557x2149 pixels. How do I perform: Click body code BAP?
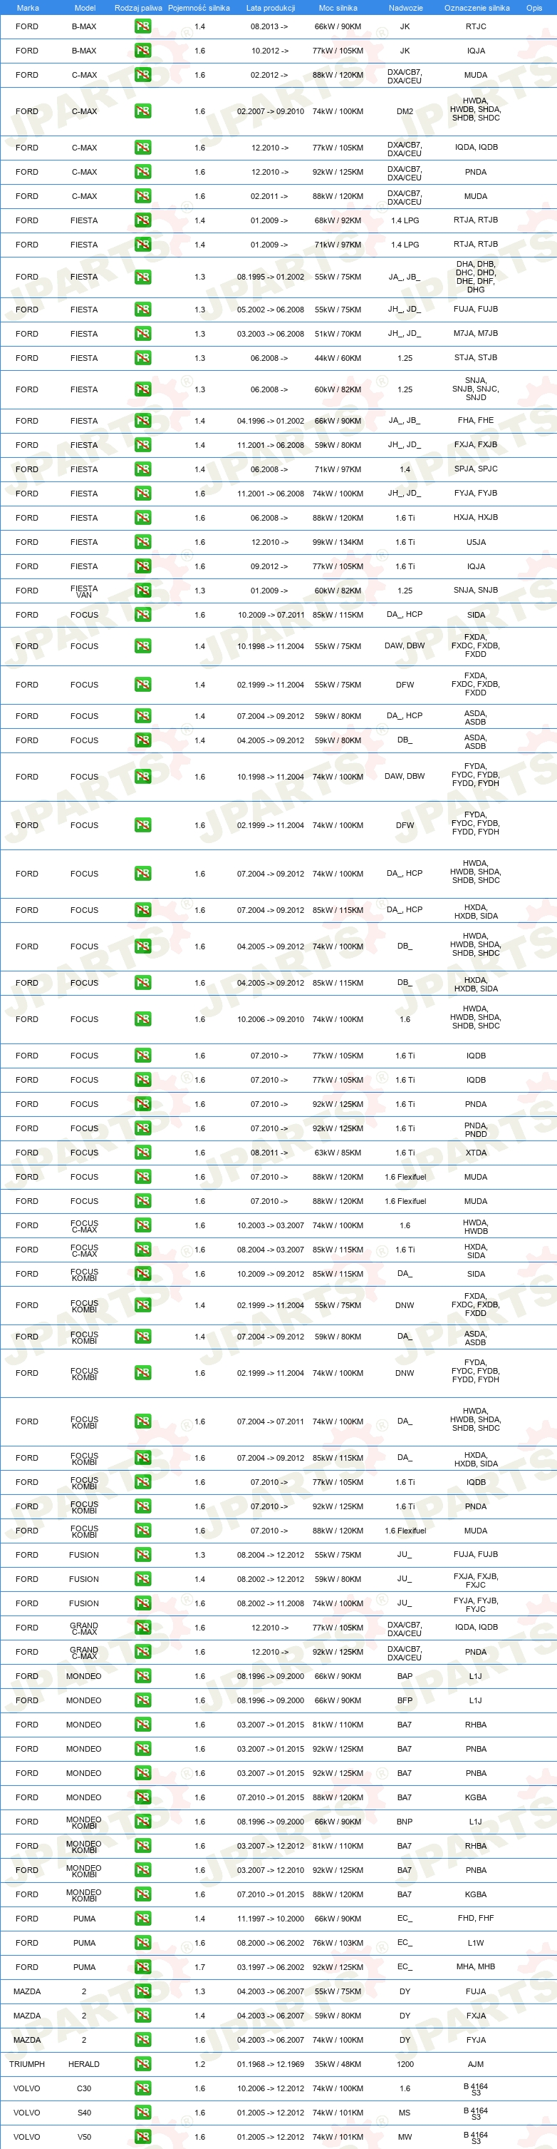[405, 1676]
